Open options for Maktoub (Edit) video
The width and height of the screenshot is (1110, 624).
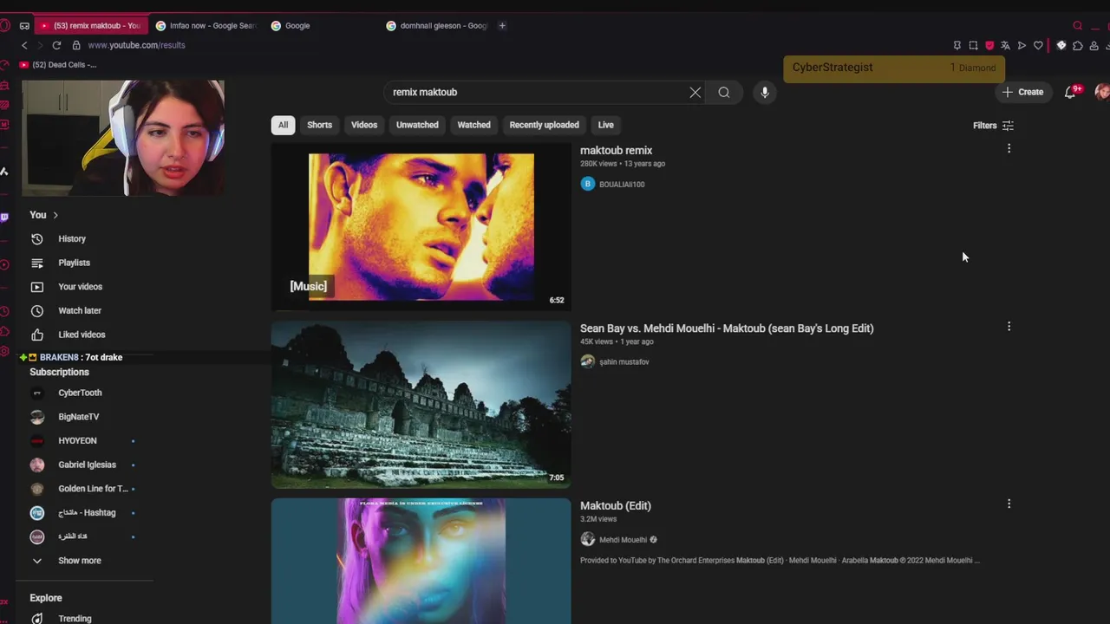(1009, 504)
